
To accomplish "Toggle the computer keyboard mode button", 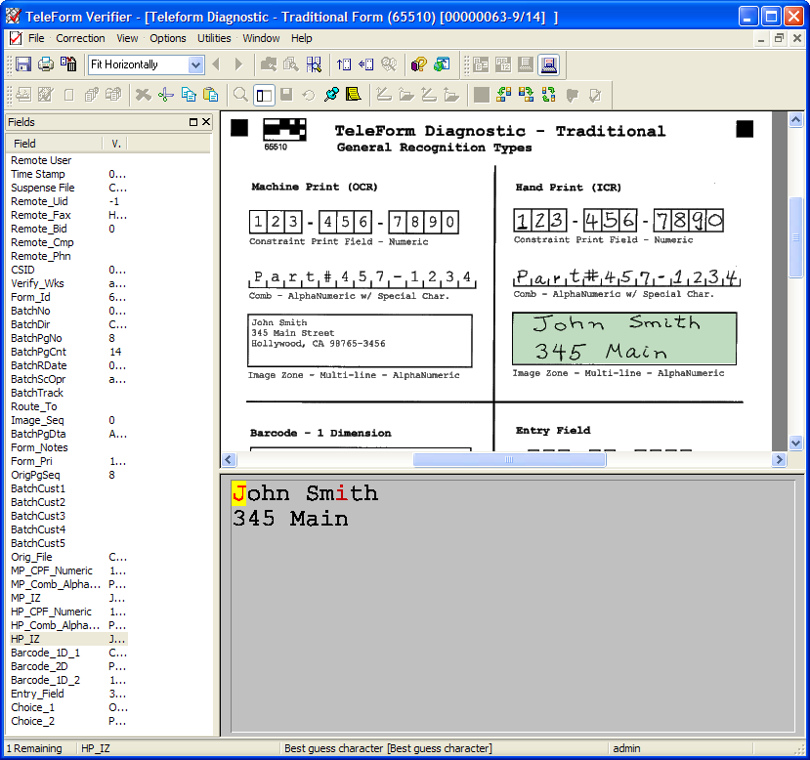I will pos(549,64).
